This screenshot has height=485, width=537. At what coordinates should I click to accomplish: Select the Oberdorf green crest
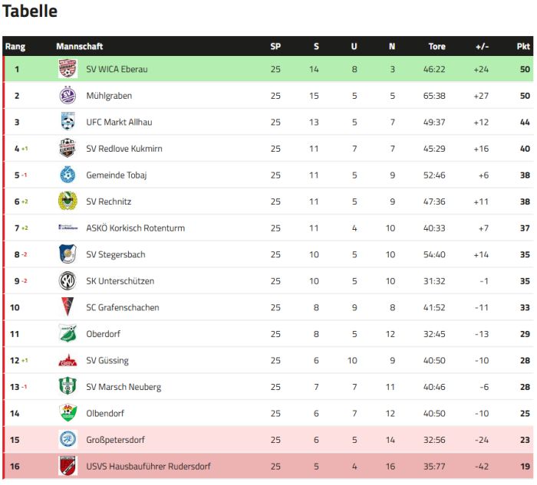coord(68,334)
